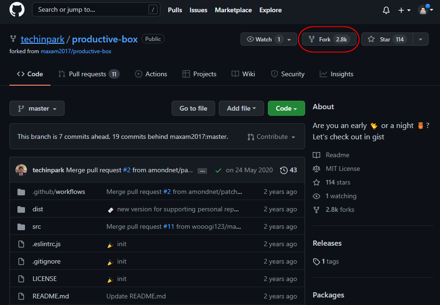Switch to the Actions tab

point(151,74)
